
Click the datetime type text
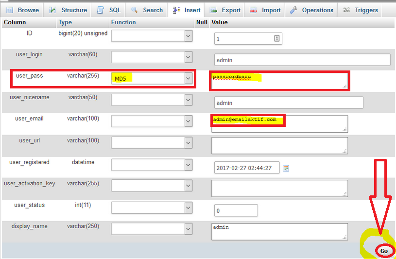click(x=83, y=162)
